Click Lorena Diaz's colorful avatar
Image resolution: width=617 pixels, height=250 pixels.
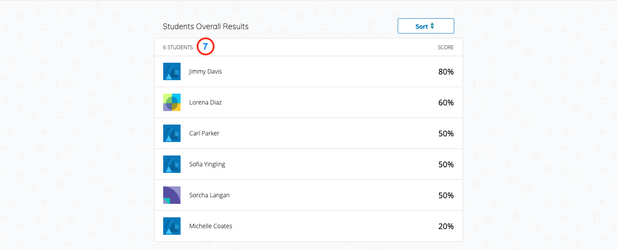[x=171, y=102]
